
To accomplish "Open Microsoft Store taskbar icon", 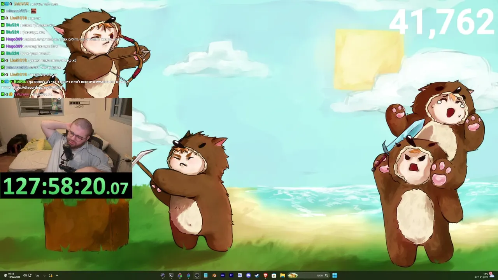I will coord(274,275).
